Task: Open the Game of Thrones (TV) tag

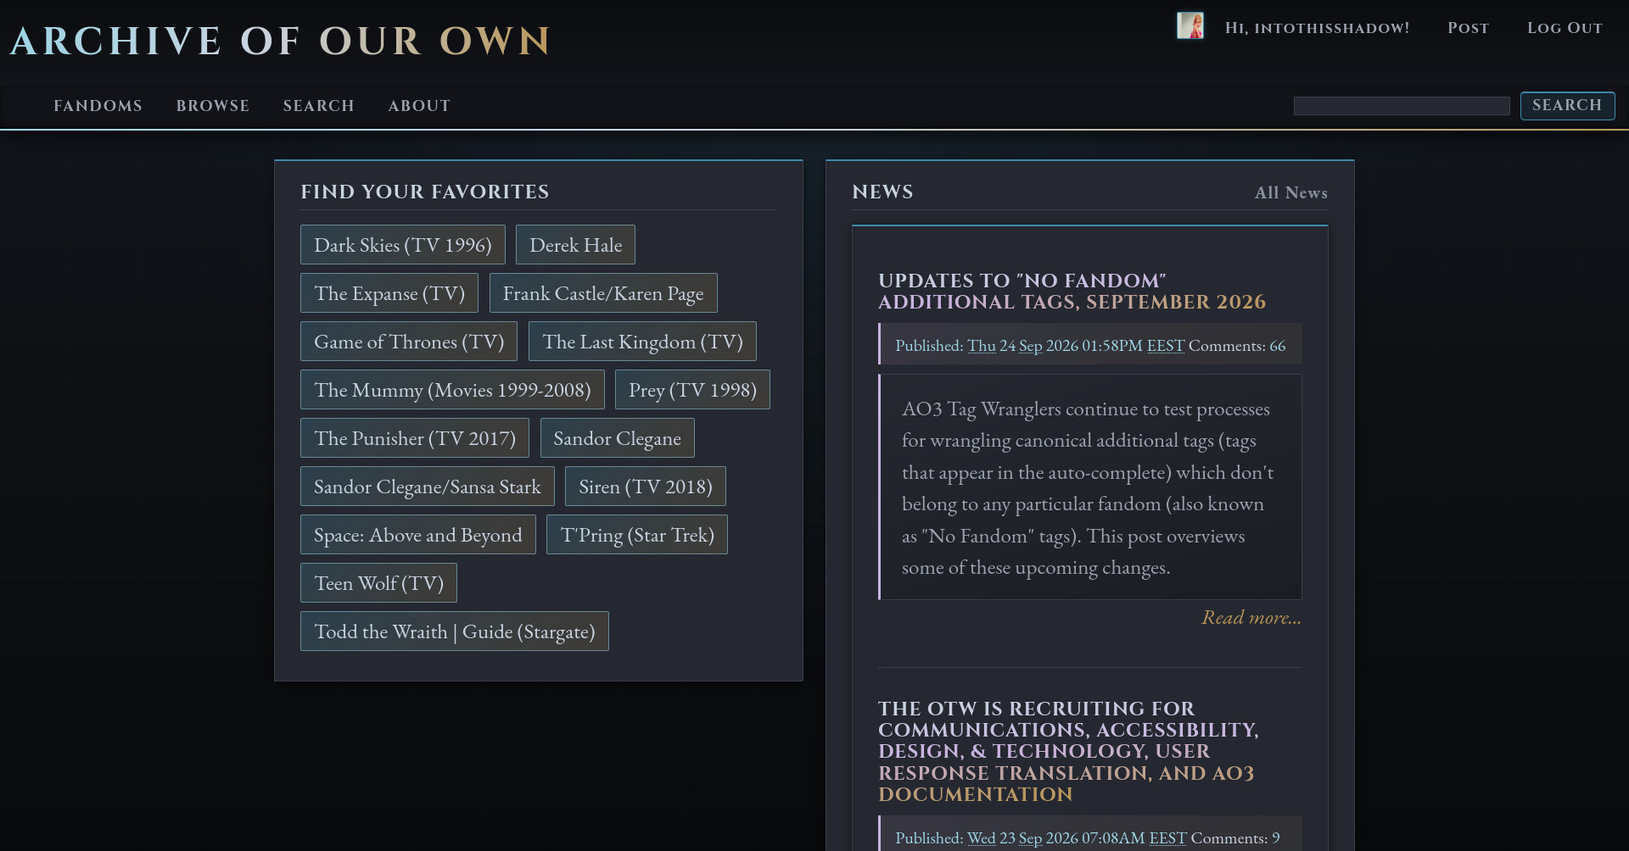Action: tap(409, 342)
